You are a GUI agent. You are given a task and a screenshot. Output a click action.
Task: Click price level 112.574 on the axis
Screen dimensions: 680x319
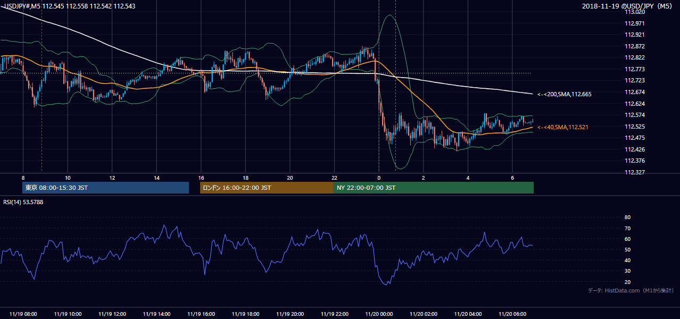pos(635,115)
